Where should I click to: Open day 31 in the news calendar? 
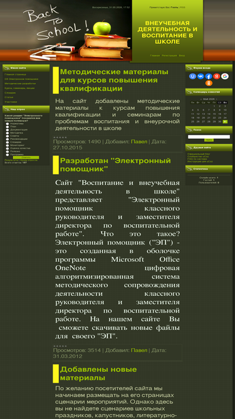(225, 122)
